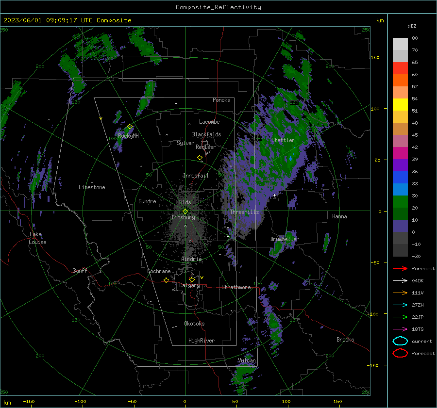Click the blue echo core near Stettler
Image resolution: width=437 pixels, height=408 pixels.
point(291,159)
